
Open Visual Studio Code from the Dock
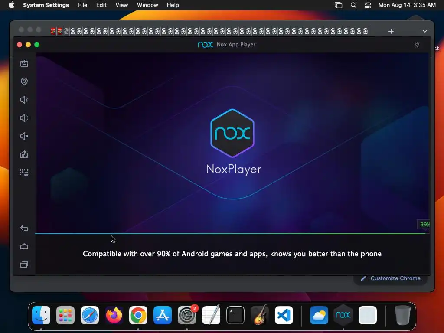(284, 315)
